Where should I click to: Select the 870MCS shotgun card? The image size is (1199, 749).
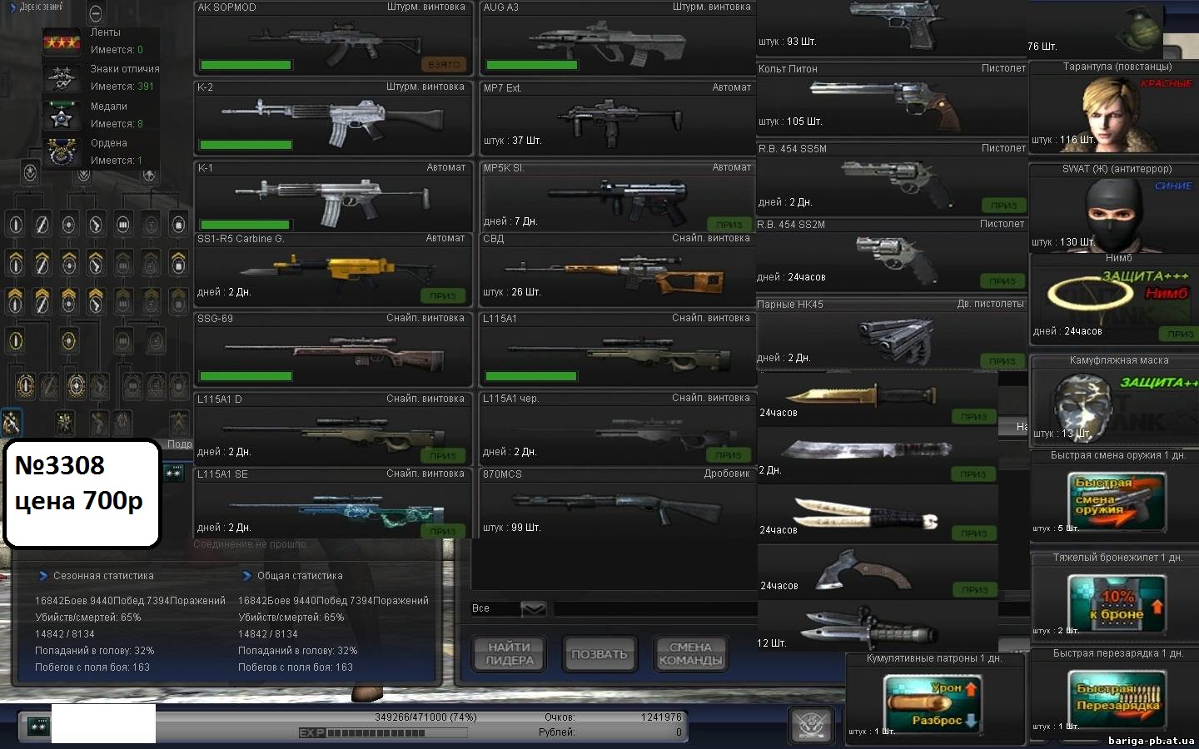coord(618,503)
